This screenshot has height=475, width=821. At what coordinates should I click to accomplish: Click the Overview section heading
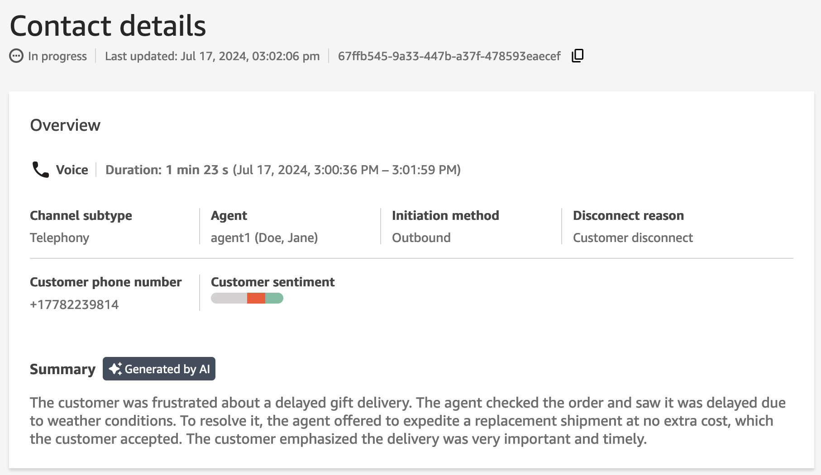click(x=65, y=125)
